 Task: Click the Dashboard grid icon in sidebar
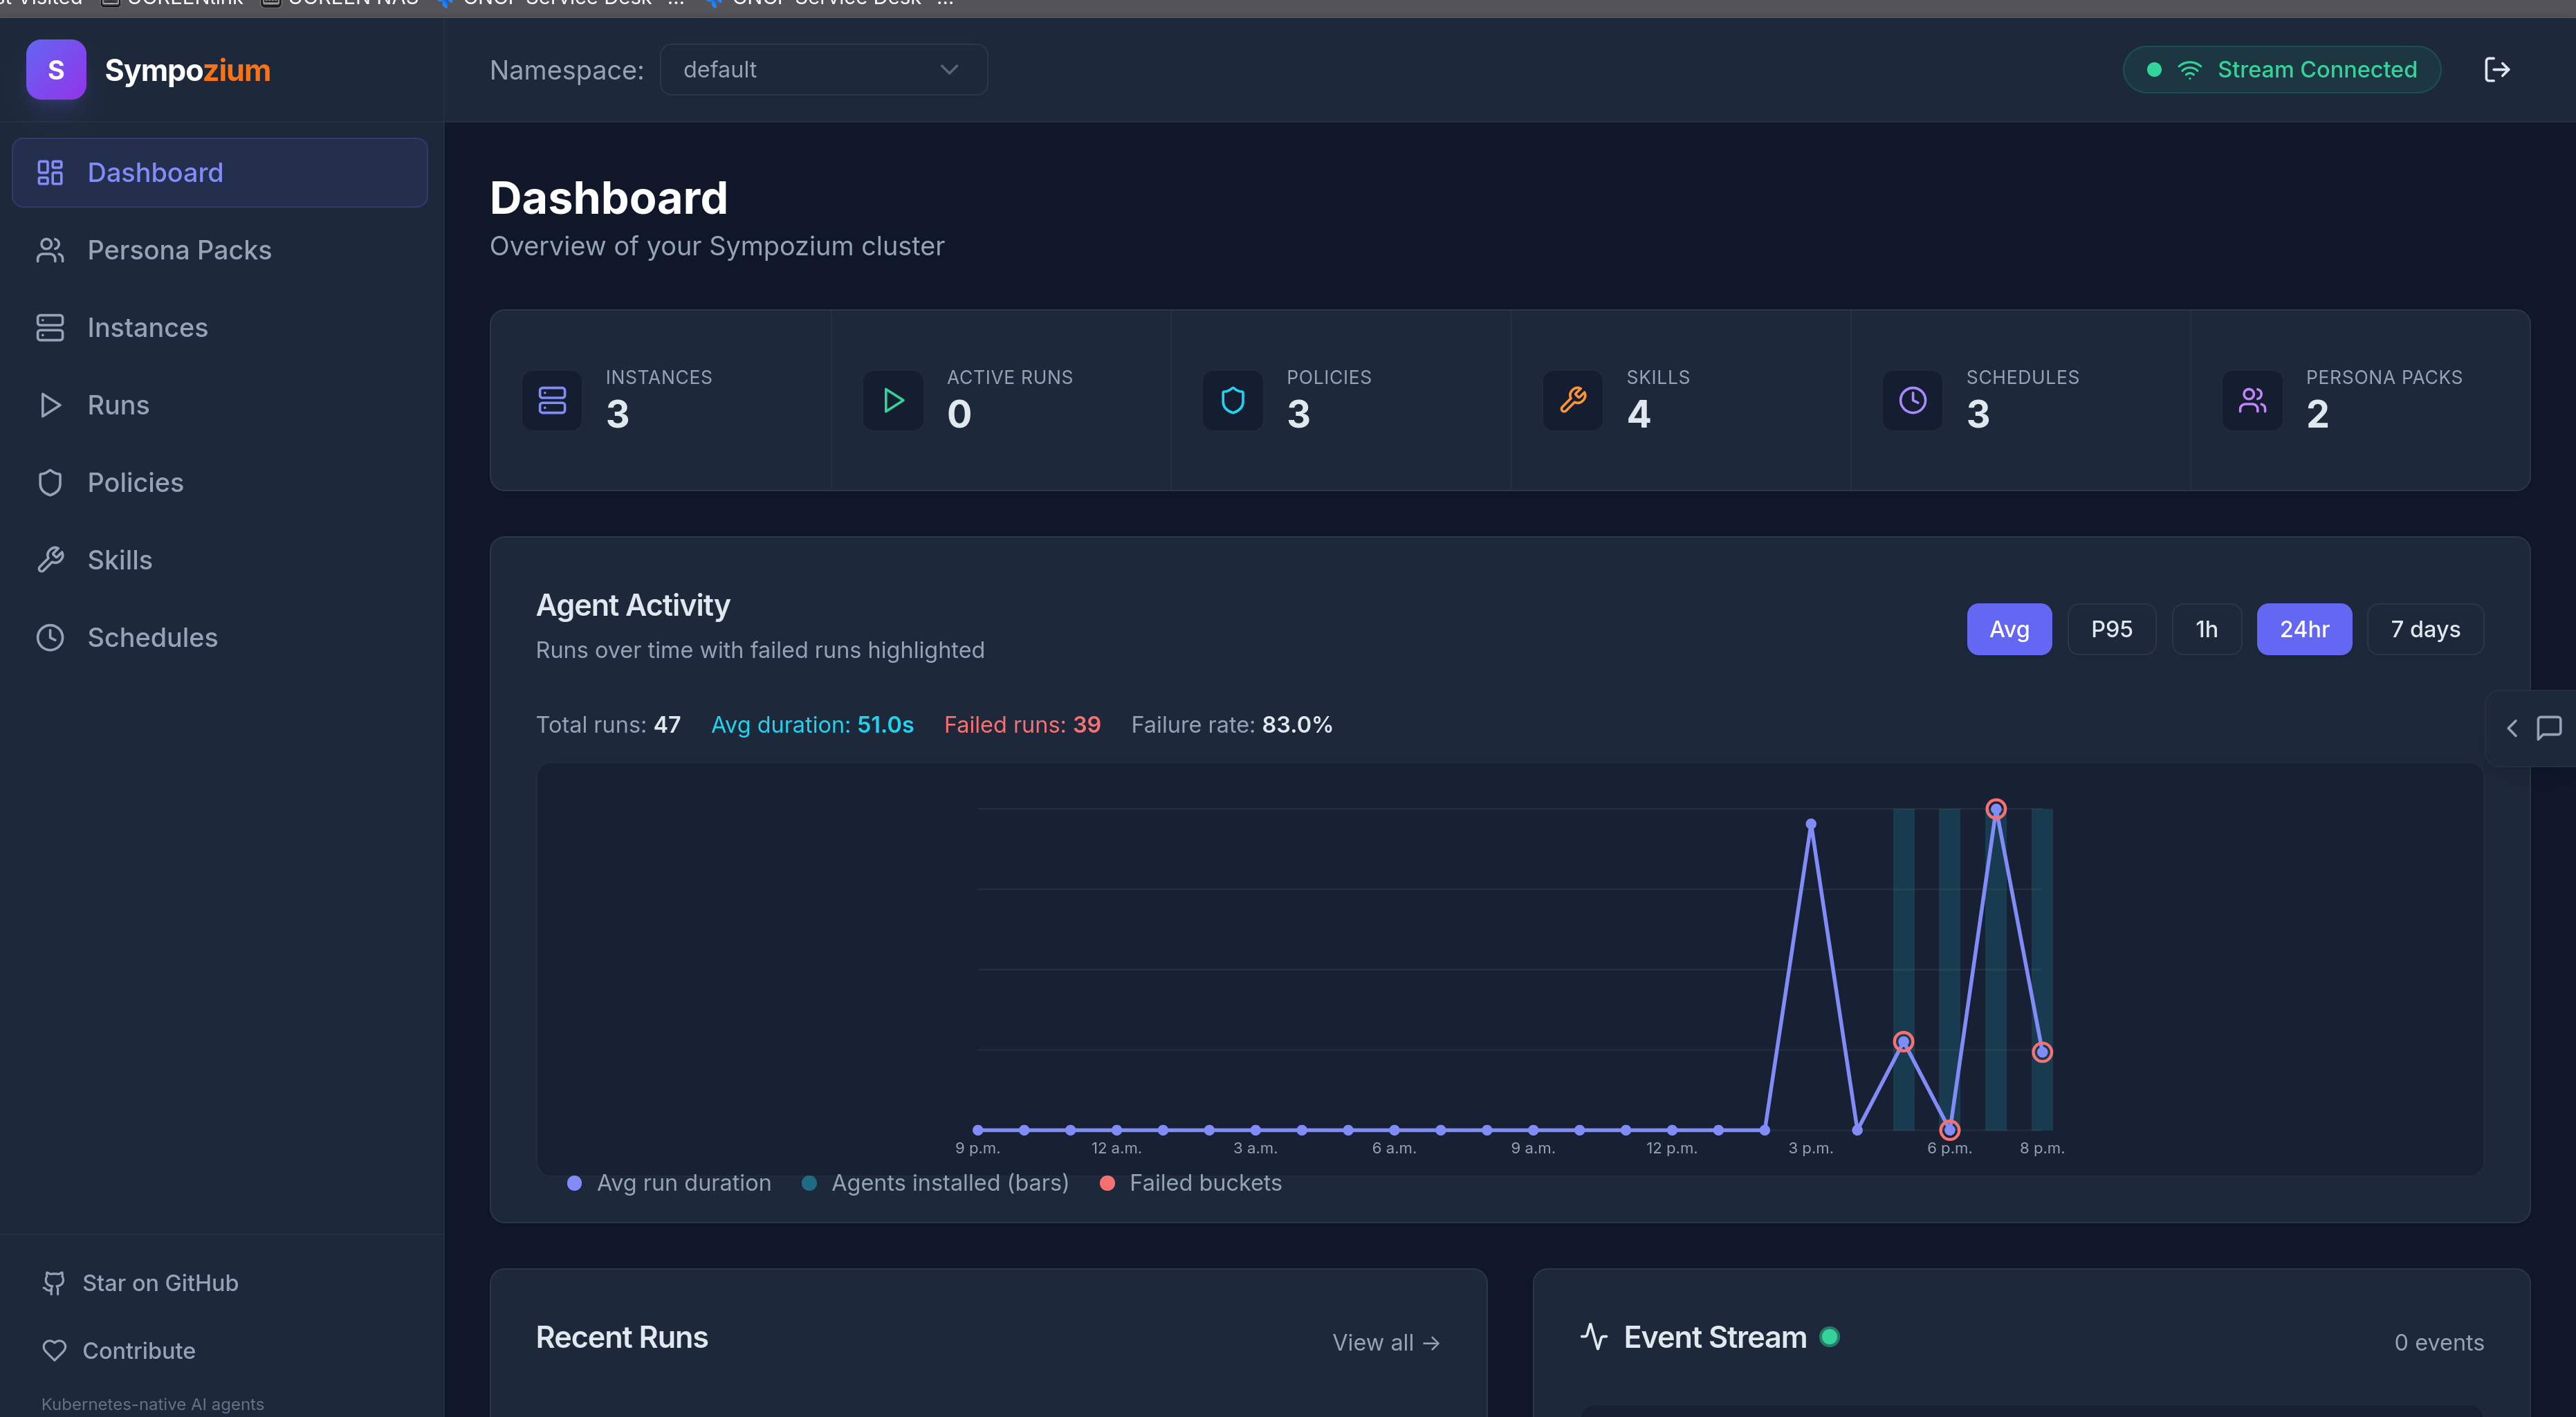(50, 173)
